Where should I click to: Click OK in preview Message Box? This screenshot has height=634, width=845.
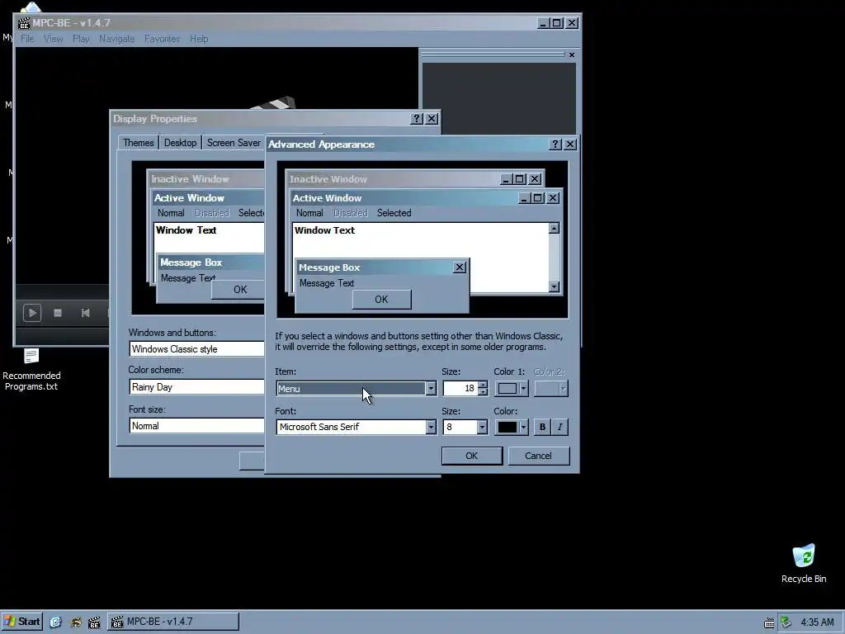click(381, 299)
